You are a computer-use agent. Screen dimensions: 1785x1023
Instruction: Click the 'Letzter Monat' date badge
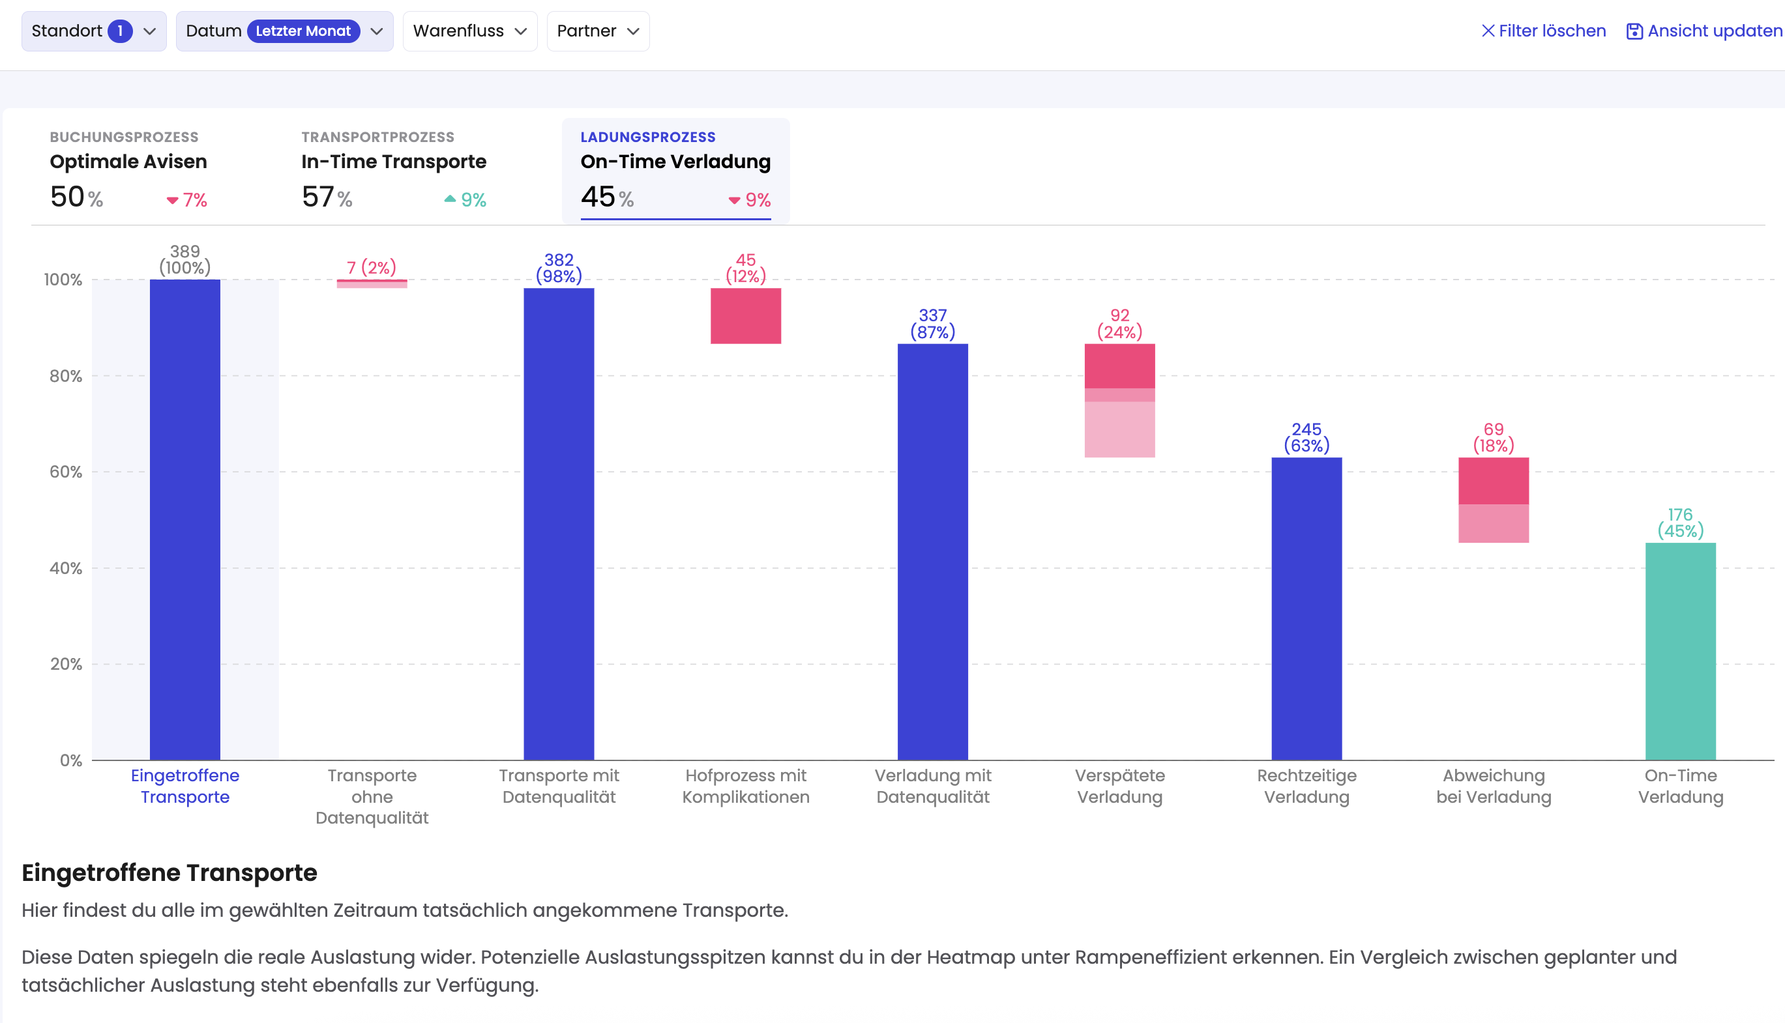(x=303, y=31)
